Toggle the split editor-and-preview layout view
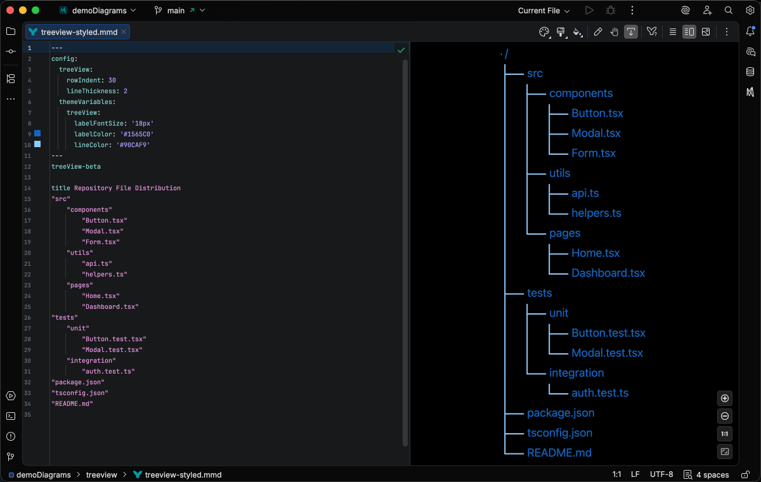The image size is (761, 482). point(689,32)
